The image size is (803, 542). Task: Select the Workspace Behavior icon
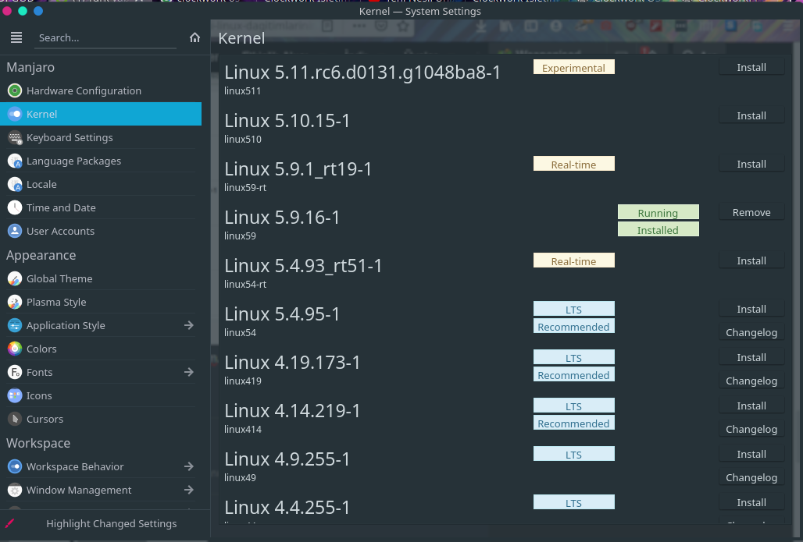click(x=15, y=466)
